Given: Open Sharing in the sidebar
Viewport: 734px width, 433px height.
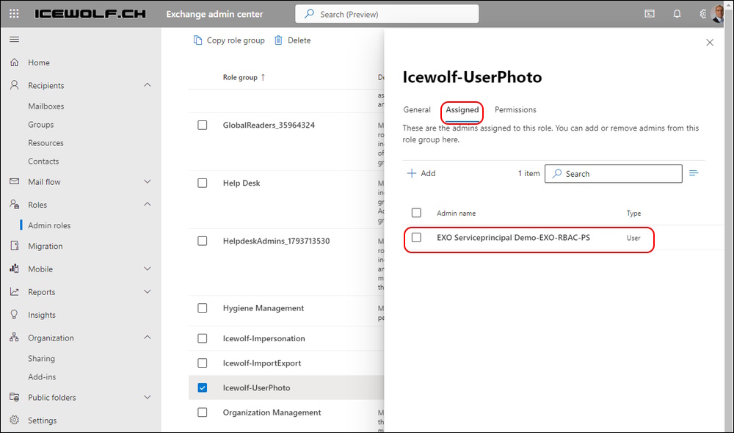Looking at the screenshot, I should point(41,358).
